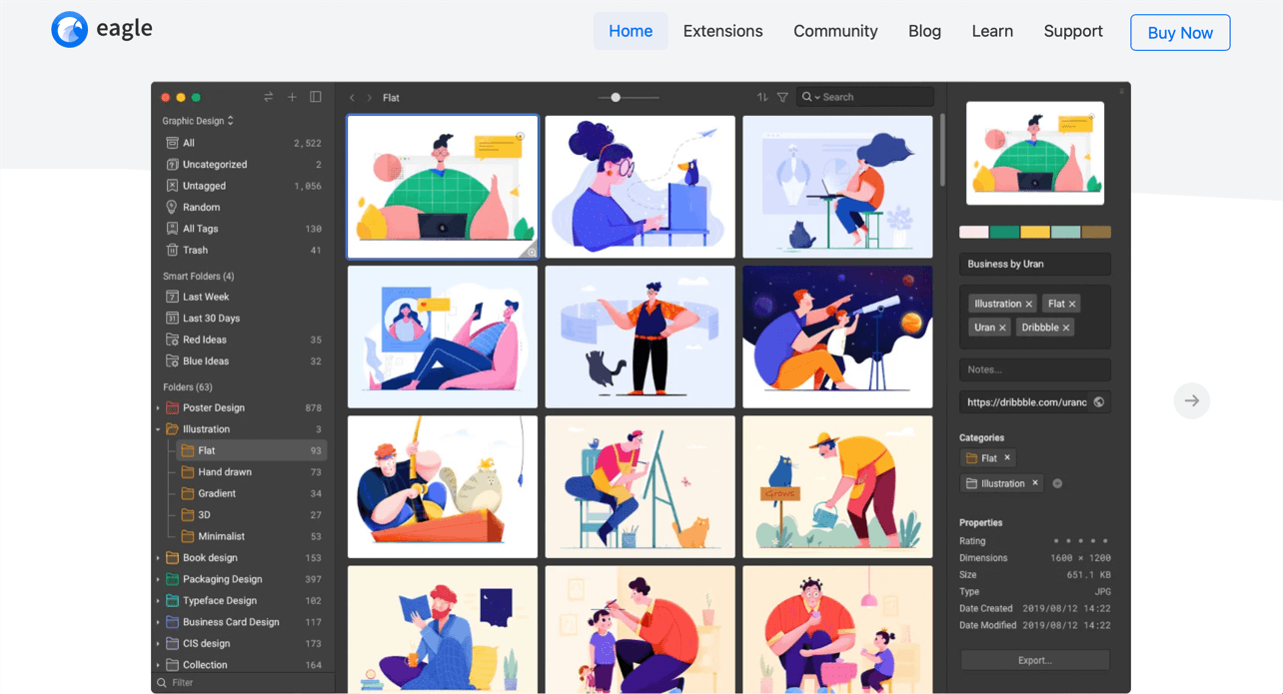The height and width of the screenshot is (694, 1283).
Task: Go to the Community page
Action: (x=835, y=31)
